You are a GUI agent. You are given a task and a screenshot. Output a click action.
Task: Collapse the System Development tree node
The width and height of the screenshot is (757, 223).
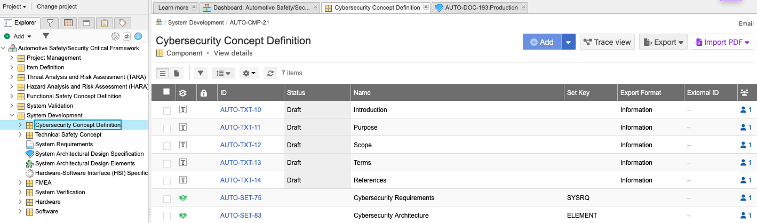[x=12, y=115]
